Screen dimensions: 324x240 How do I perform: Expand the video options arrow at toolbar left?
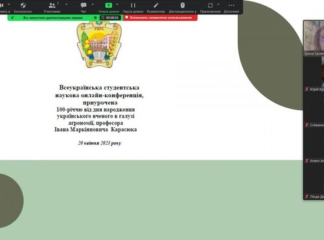pyautogui.click(x=9, y=5)
